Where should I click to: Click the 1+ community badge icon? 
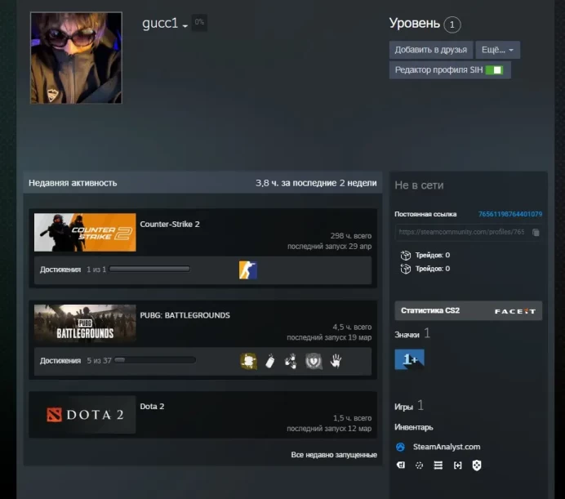409,359
